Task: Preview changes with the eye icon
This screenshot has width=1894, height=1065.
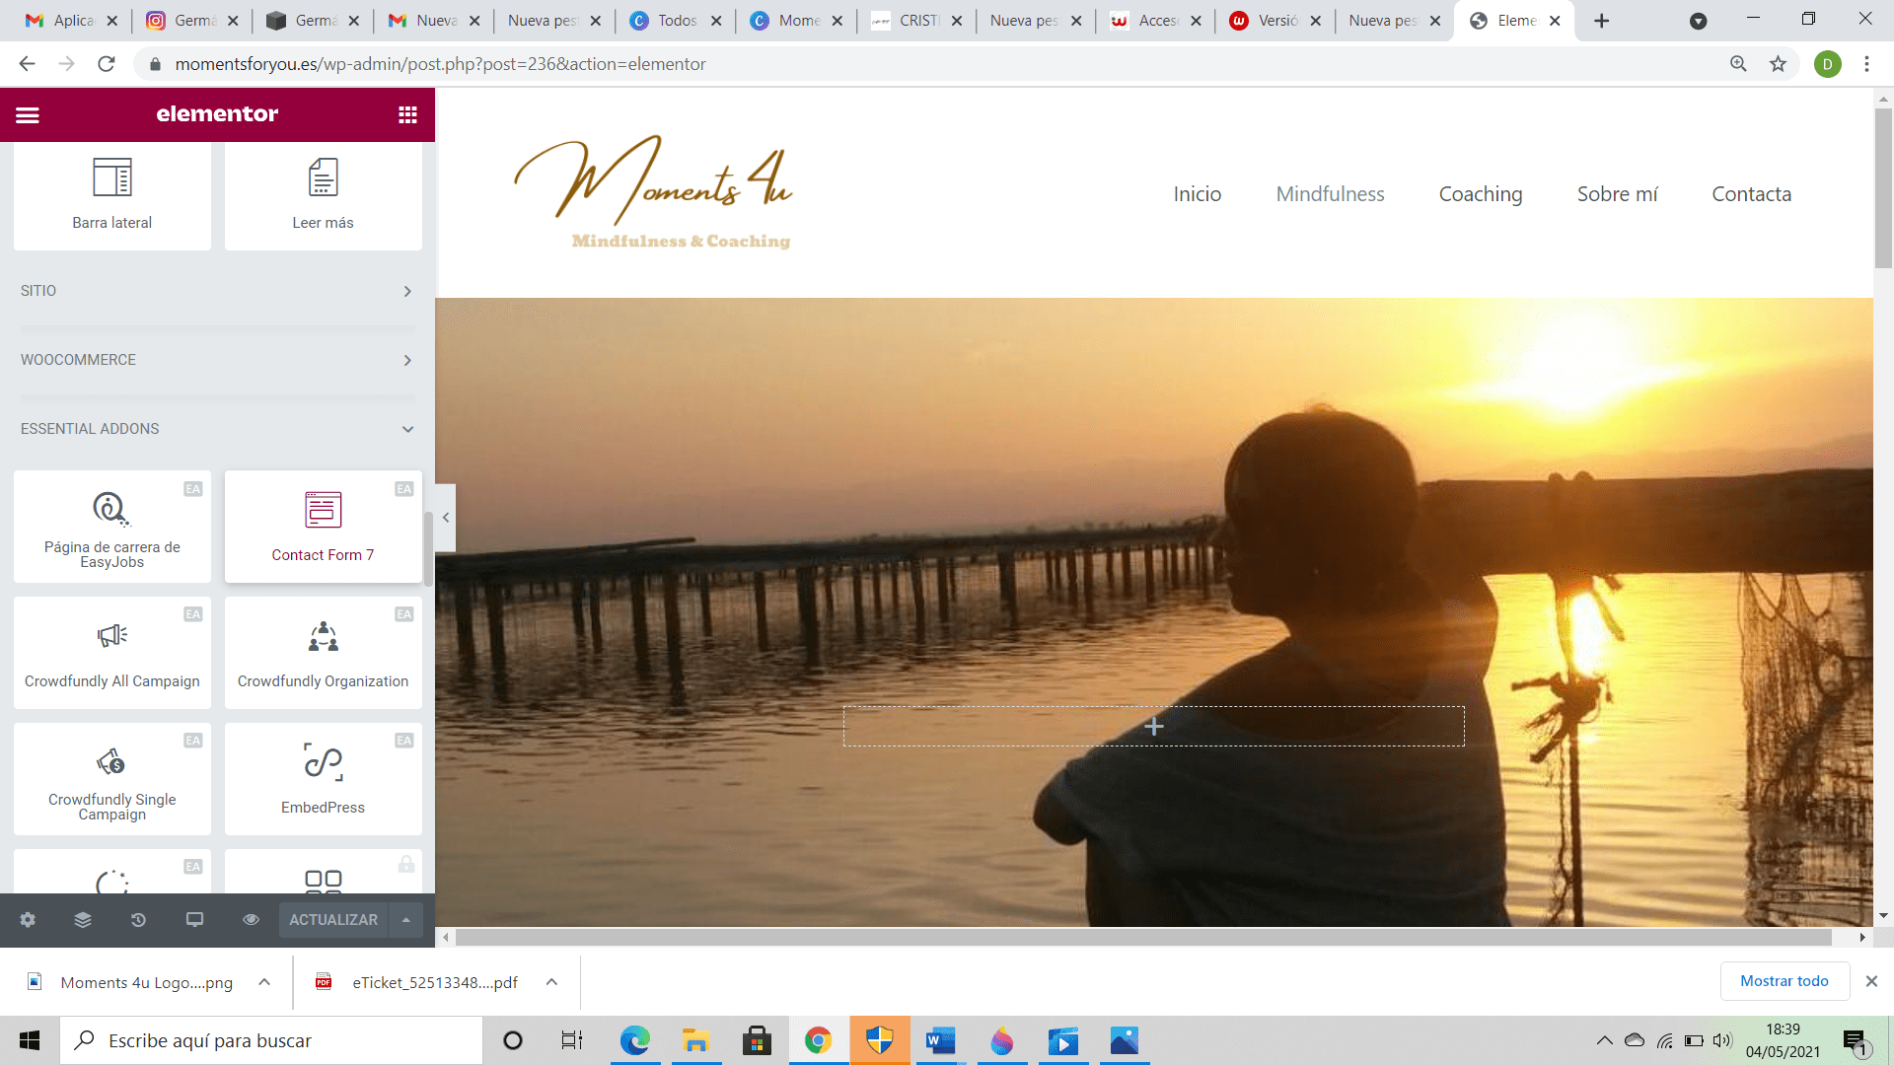Action: coord(251,920)
